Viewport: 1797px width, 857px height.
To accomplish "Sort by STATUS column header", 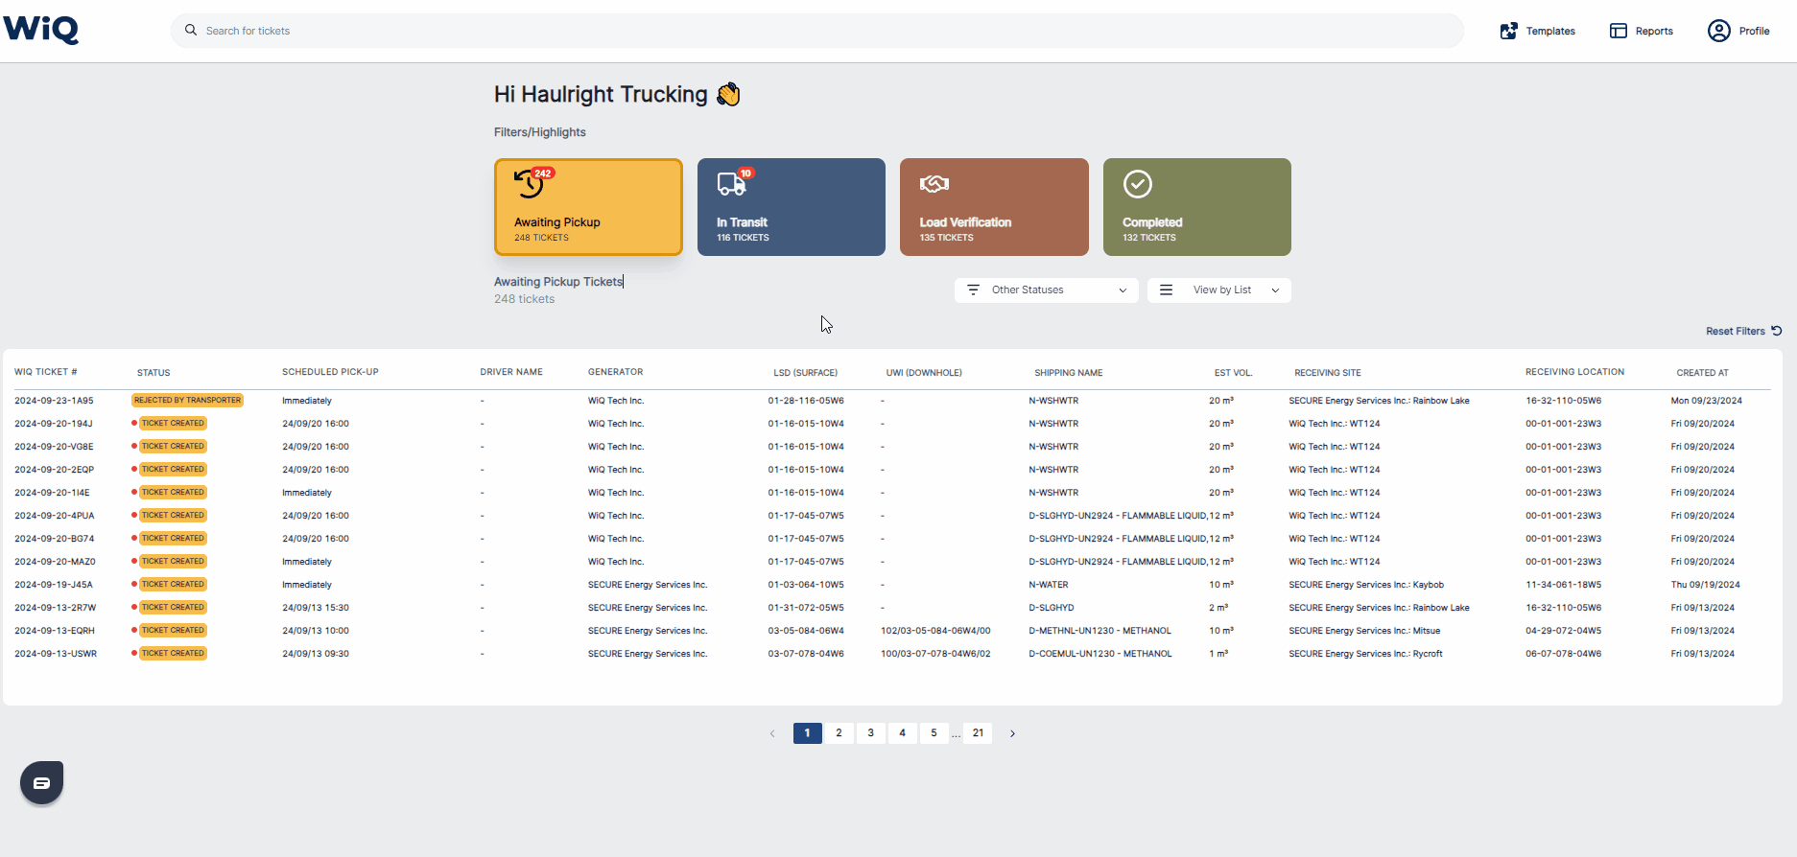I will pos(154,373).
